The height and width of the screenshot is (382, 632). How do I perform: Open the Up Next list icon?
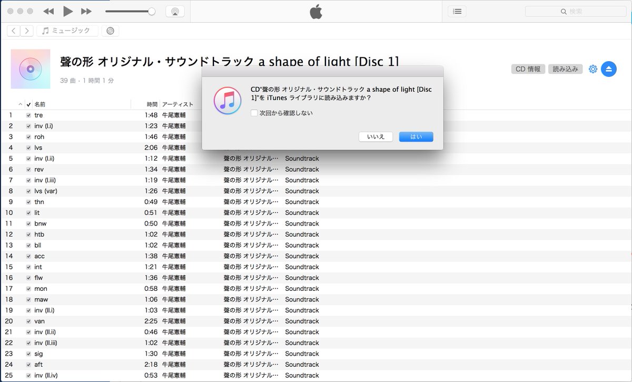[457, 11]
